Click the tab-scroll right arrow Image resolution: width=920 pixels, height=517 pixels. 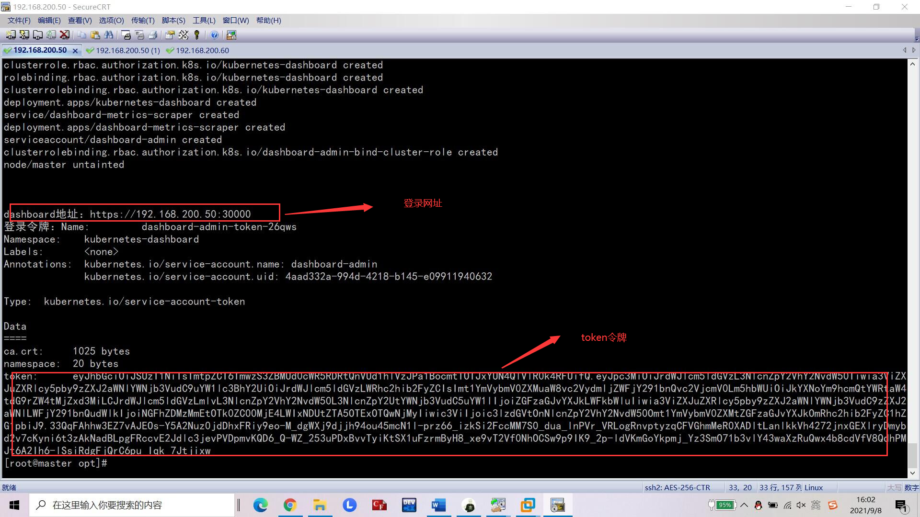click(x=913, y=50)
